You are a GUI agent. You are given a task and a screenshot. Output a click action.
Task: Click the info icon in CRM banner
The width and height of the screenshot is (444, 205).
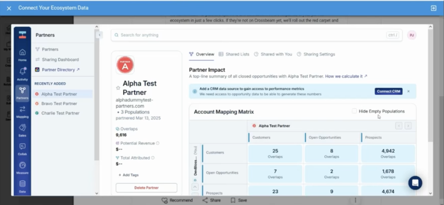[x=195, y=91]
